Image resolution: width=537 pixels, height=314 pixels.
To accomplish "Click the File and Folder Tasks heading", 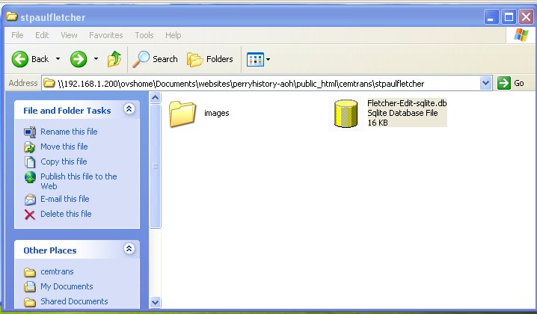I will pyautogui.click(x=67, y=111).
